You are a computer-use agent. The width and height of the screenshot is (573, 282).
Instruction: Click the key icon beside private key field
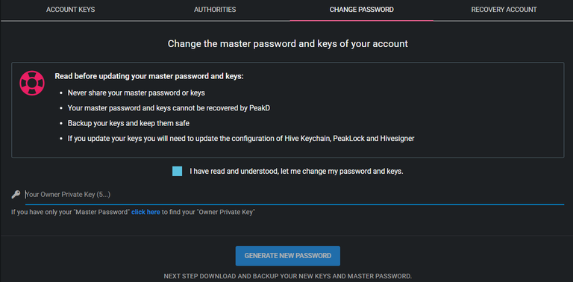click(x=16, y=195)
